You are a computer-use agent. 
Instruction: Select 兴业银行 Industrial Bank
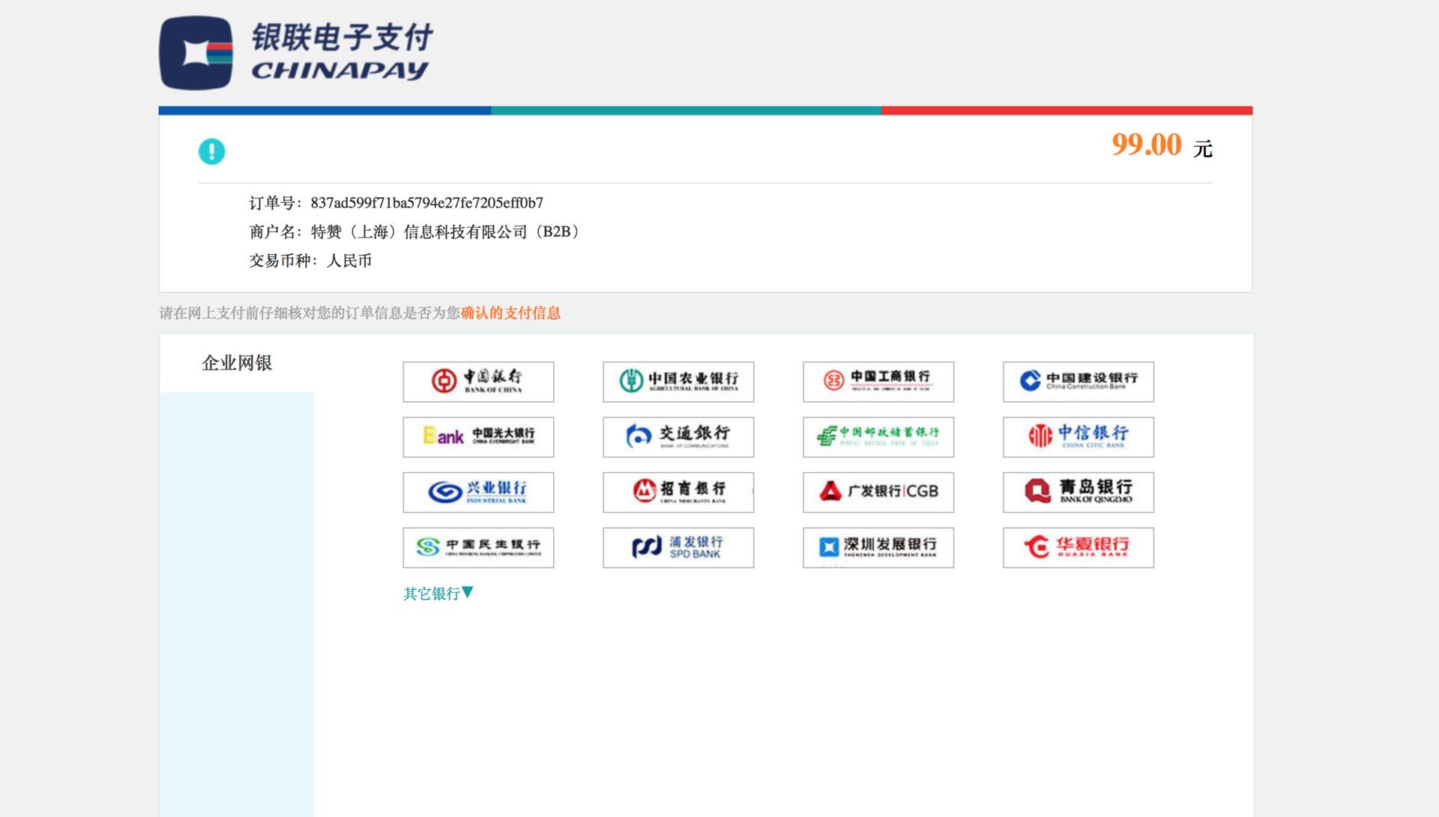pyautogui.click(x=478, y=492)
